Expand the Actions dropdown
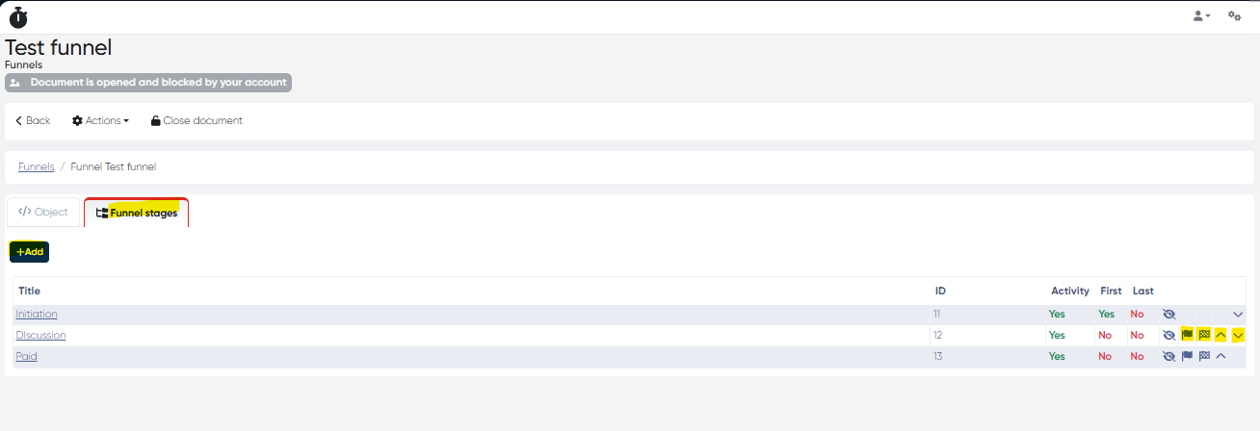The height and width of the screenshot is (431, 1260). 101,121
